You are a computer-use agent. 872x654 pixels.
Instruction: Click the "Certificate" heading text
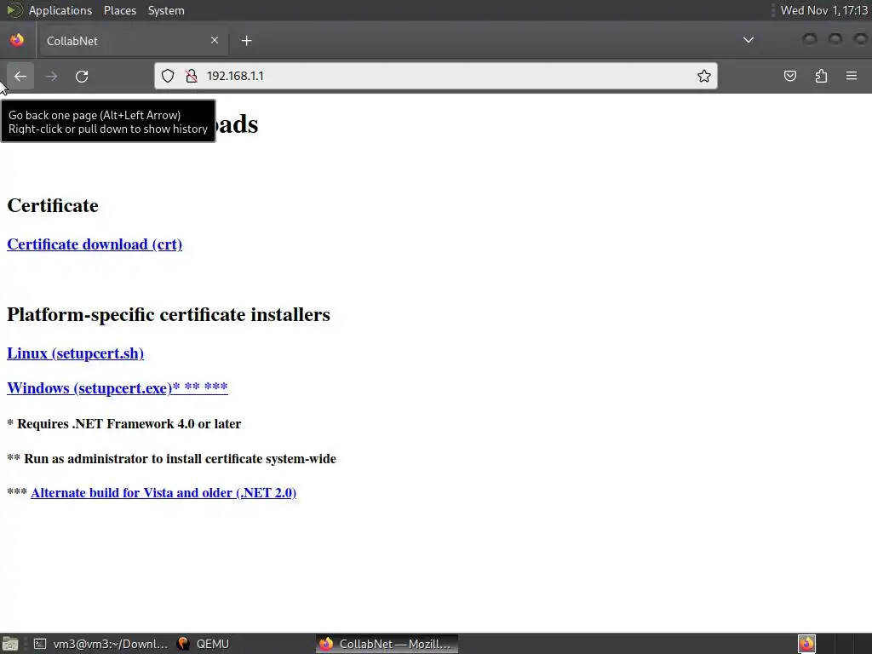[53, 206]
